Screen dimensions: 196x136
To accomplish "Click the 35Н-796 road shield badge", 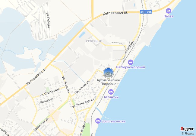I will [146, 12].
